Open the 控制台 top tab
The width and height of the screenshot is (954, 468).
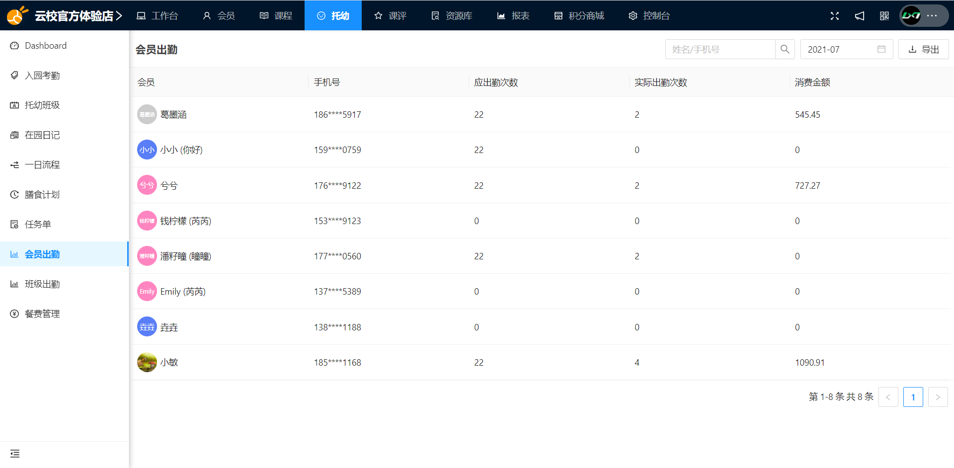tap(649, 16)
